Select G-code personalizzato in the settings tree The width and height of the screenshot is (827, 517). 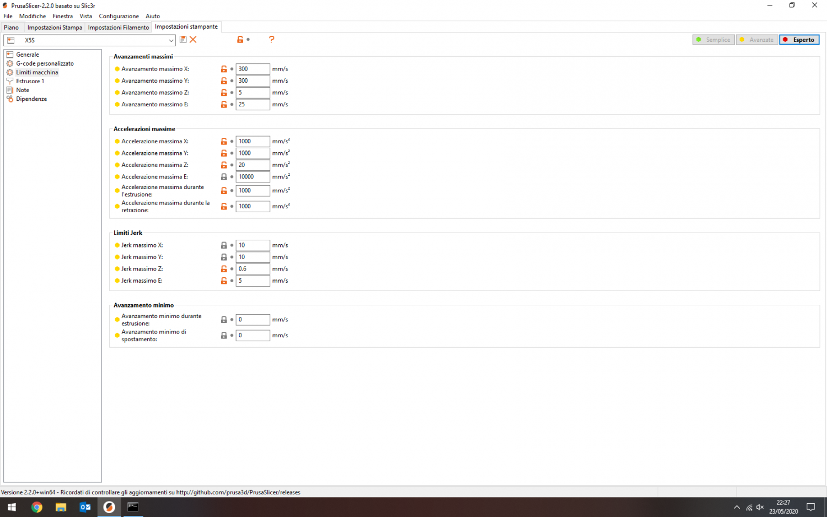click(x=45, y=63)
